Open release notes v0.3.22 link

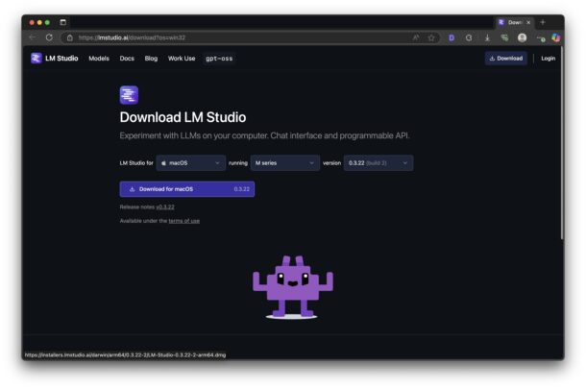click(165, 207)
